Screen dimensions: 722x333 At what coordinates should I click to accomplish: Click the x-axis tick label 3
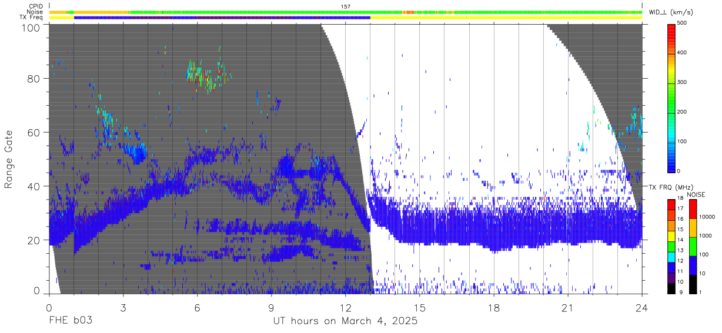[123, 308]
